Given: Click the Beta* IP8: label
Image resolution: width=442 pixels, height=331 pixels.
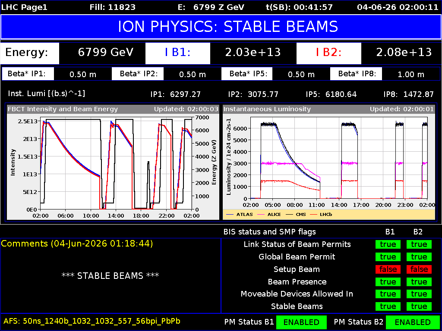Looking at the screenshot, I should click(356, 74).
